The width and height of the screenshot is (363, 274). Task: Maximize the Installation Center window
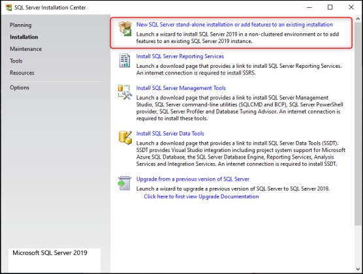[330, 7]
